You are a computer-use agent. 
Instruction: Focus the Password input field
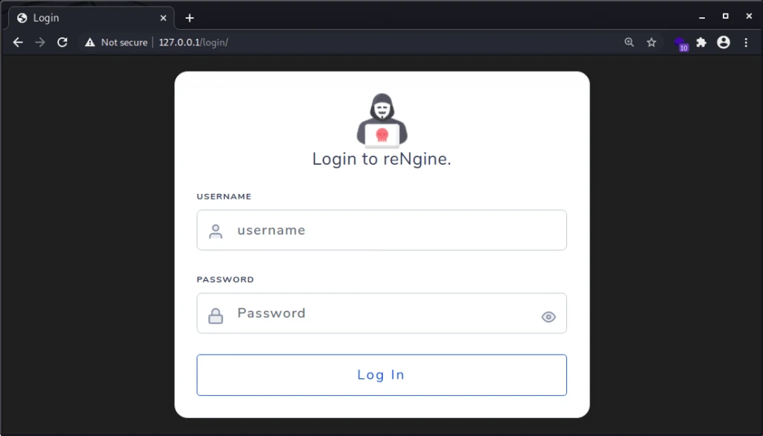click(x=381, y=313)
